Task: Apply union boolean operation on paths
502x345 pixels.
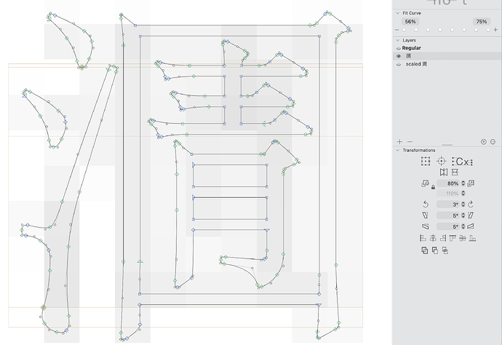Action: coord(425,250)
